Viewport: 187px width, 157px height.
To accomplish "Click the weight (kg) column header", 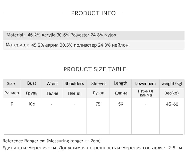I will 172,83.
